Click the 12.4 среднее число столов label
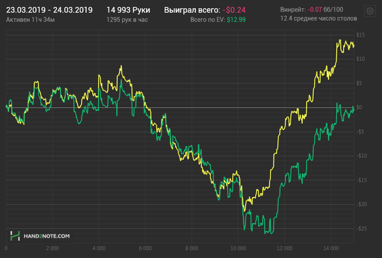This screenshot has width=382, height=258. tap(319, 18)
